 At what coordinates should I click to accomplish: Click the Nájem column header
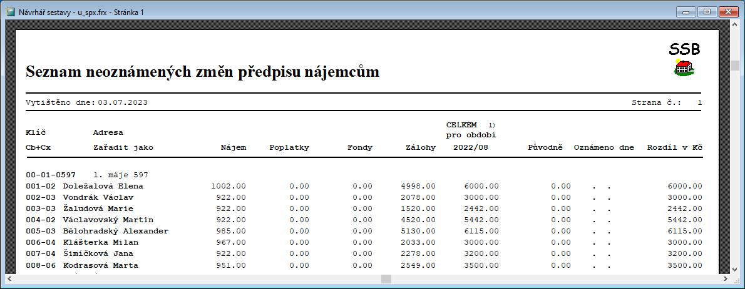233,148
